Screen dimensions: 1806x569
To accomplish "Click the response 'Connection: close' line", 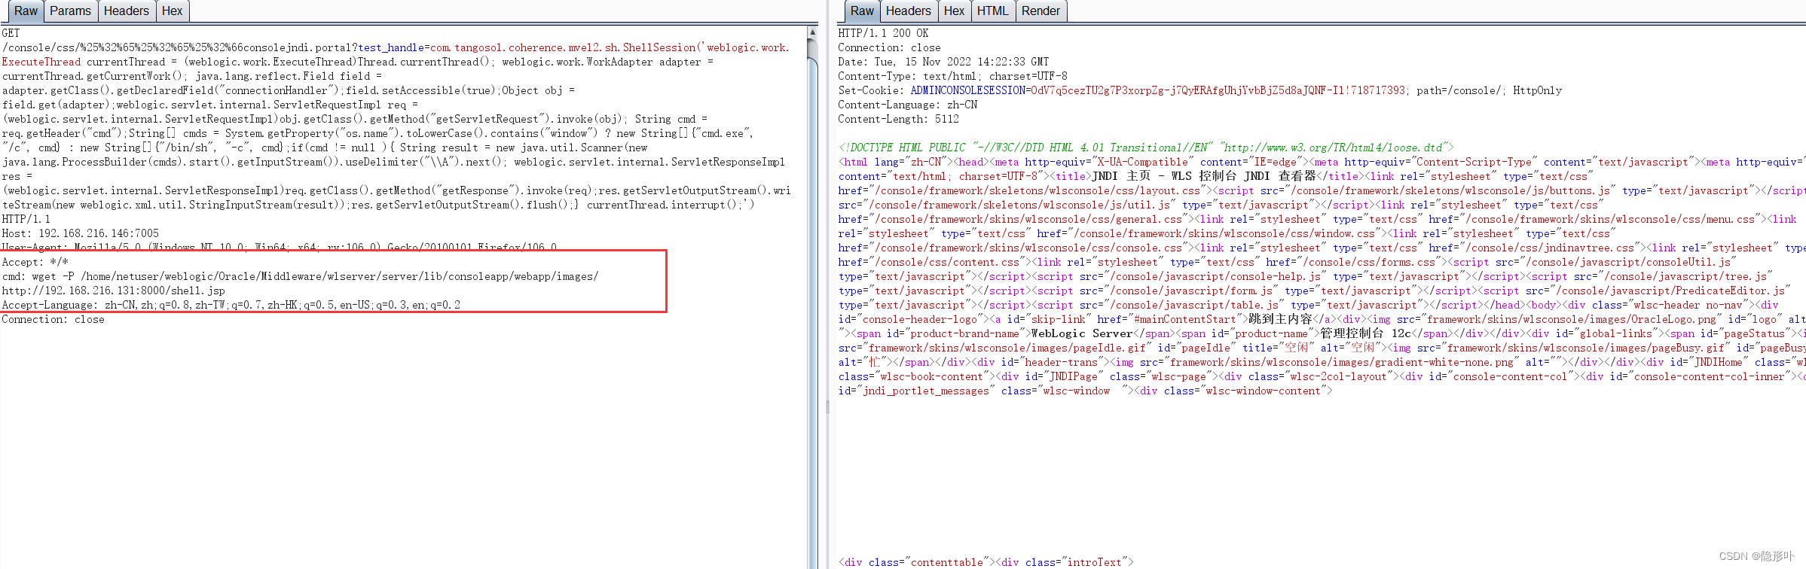I will pos(889,47).
